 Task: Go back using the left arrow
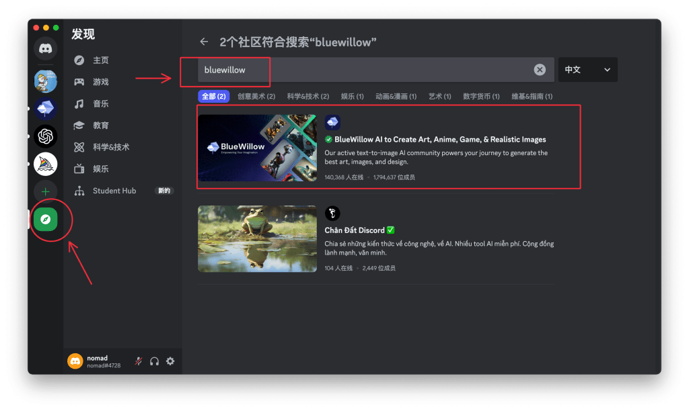click(x=204, y=42)
